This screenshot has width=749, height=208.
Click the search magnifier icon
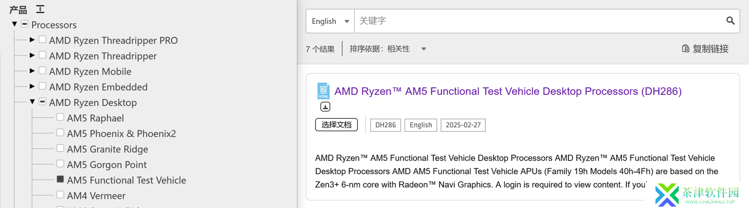pyautogui.click(x=730, y=21)
